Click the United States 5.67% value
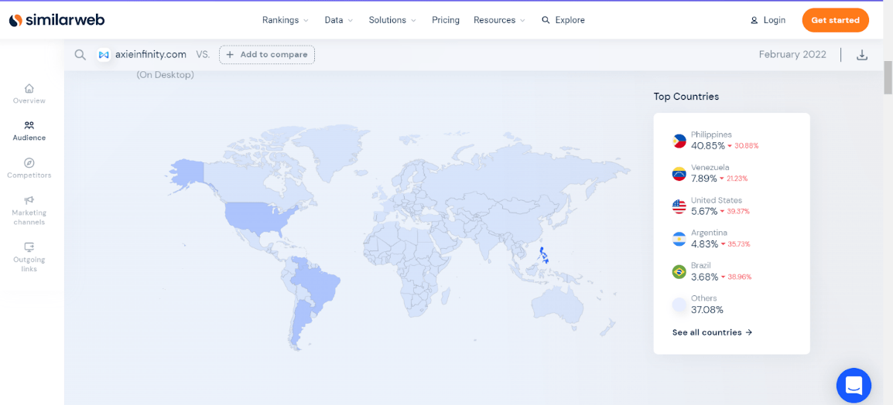The image size is (893, 405). tap(704, 211)
